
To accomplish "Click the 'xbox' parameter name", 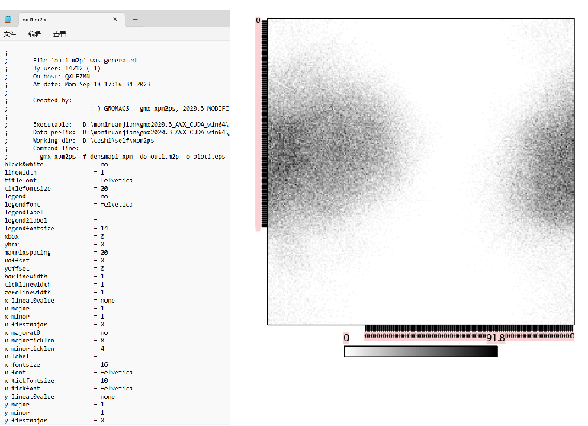I will (11, 236).
